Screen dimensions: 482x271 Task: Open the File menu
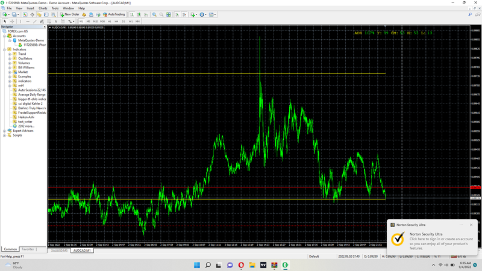coord(9,8)
